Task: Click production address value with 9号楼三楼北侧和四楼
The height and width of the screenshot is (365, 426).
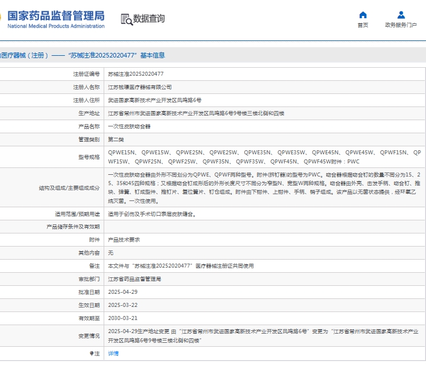Action: [x=196, y=113]
